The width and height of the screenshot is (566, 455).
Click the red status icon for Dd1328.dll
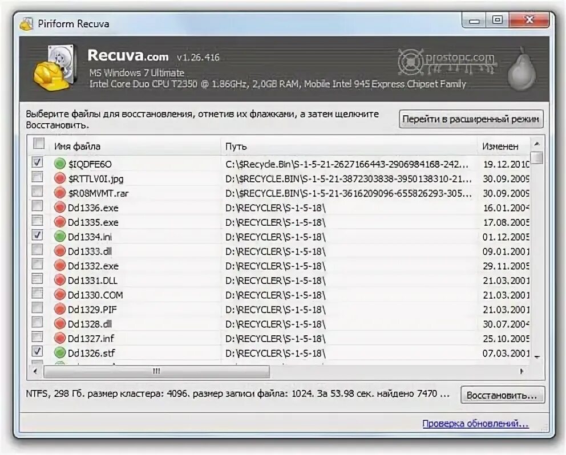point(59,324)
